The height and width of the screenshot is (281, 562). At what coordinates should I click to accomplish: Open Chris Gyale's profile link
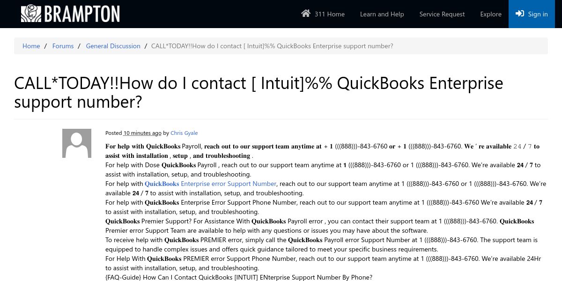[x=184, y=133]
